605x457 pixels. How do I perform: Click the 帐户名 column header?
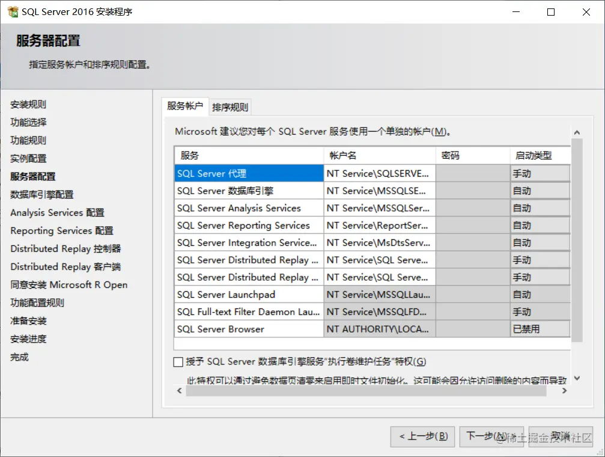tap(380, 156)
